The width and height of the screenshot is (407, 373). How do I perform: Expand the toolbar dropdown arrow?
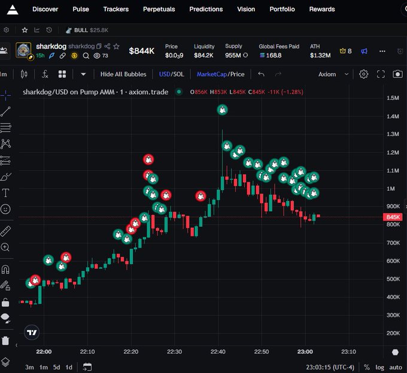[x=83, y=74]
